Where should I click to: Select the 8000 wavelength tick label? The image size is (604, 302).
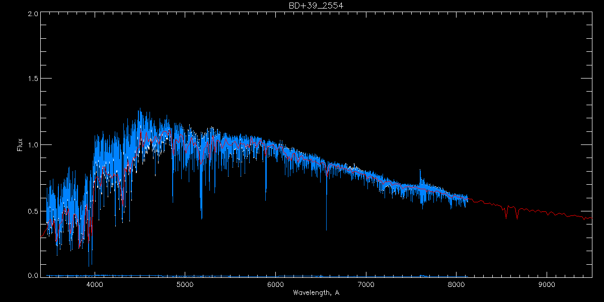[457, 284]
